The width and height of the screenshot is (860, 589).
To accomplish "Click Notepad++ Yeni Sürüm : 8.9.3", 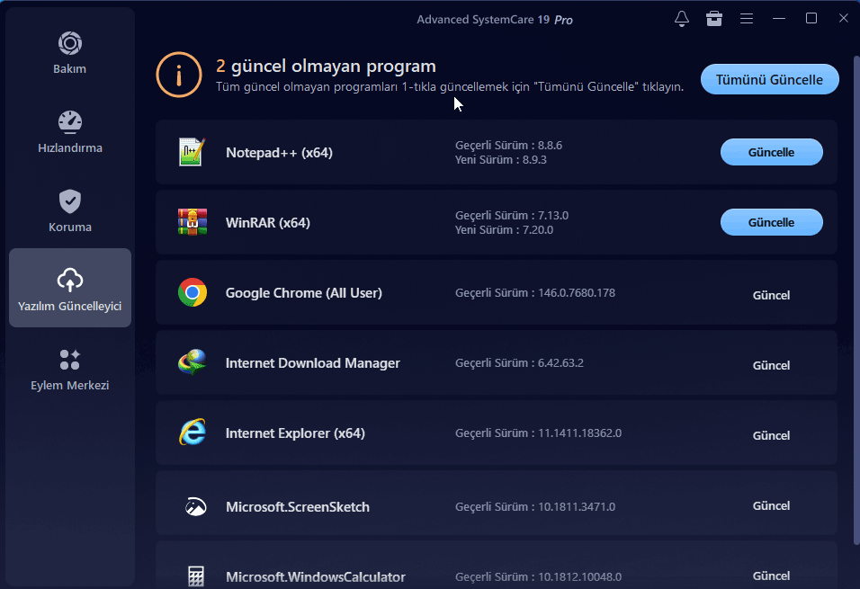I will (x=501, y=159).
